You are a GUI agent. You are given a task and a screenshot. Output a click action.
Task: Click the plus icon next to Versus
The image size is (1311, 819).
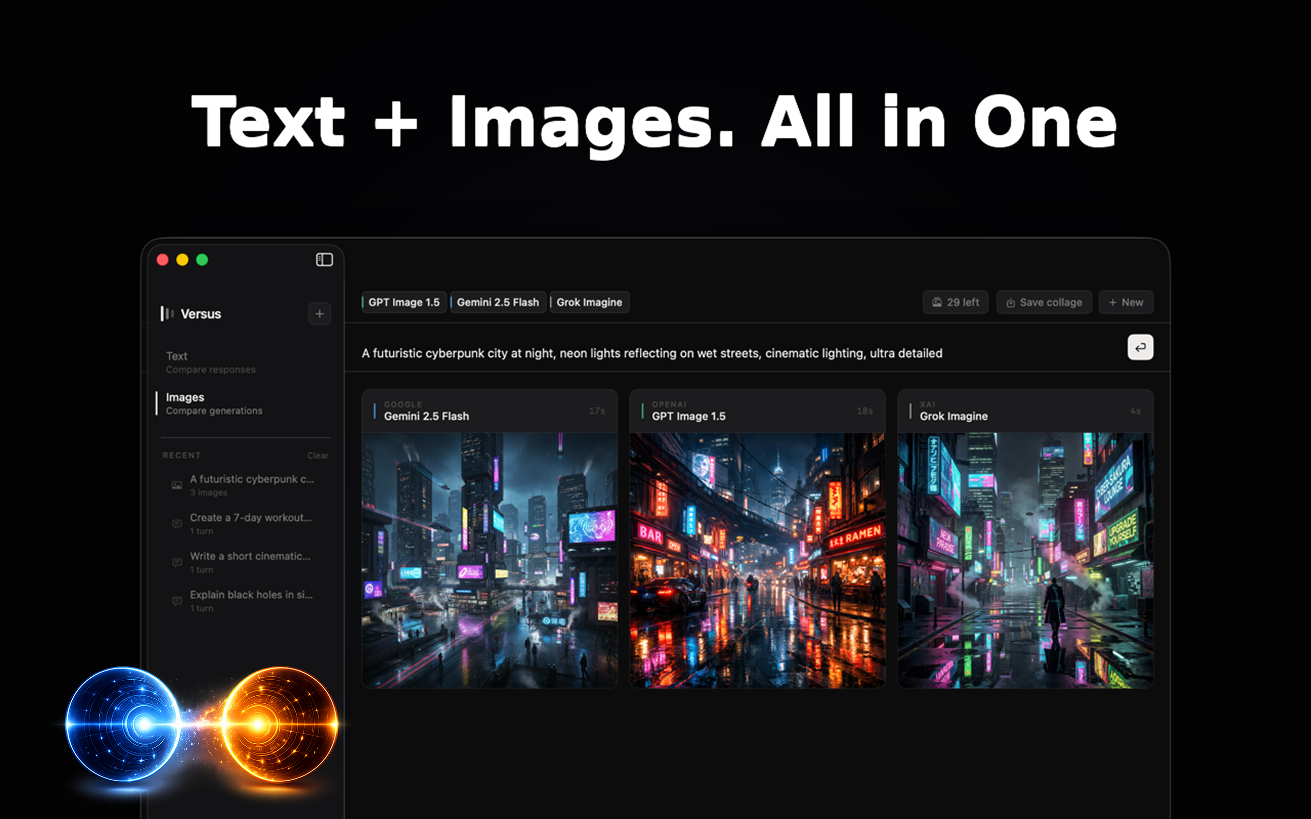(320, 314)
